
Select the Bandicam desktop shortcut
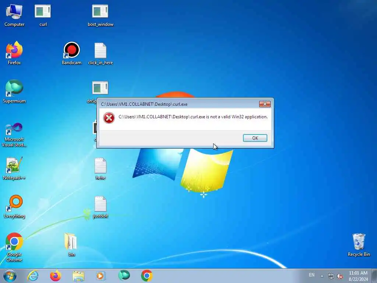coord(71,53)
